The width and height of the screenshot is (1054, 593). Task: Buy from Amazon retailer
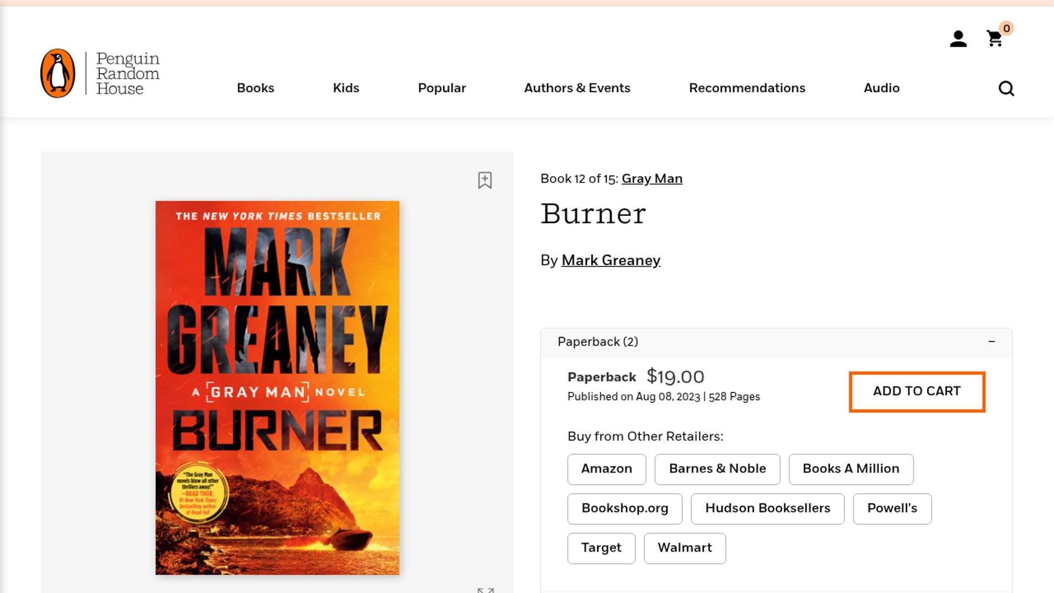(x=607, y=469)
